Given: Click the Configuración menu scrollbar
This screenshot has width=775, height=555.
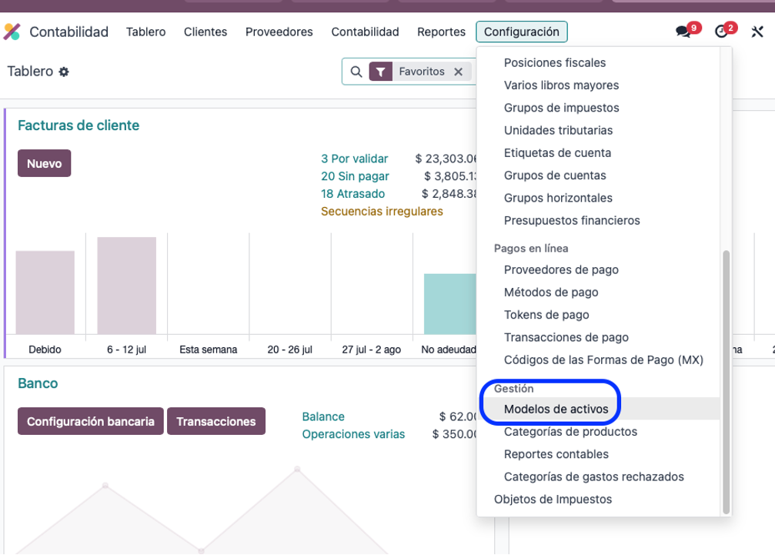Looking at the screenshot, I should tap(726, 382).
